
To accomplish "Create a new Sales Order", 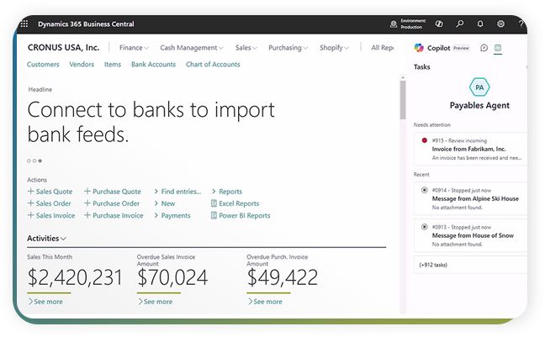I will [50, 203].
